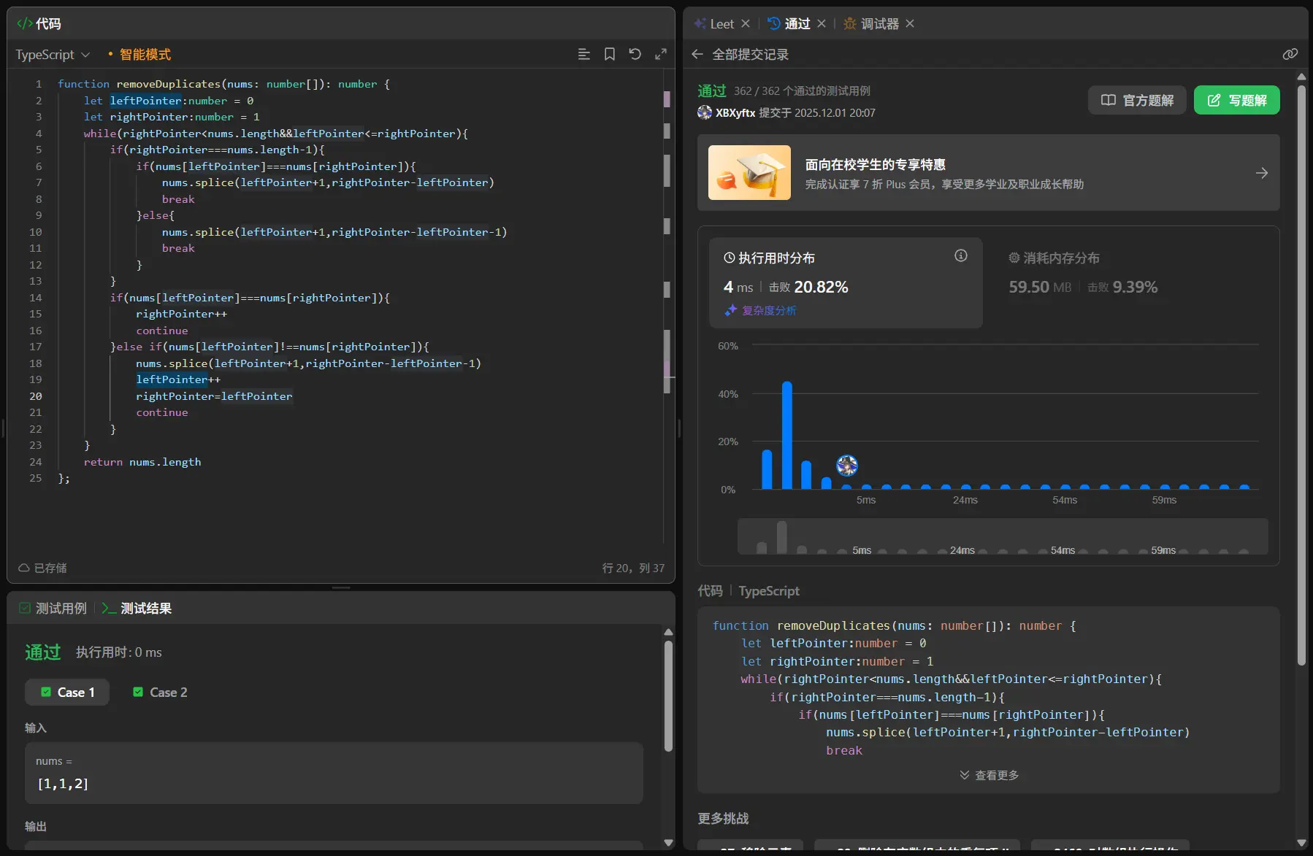Click the back arrow beside 全部提交记录
Screen dimensions: 1313x856
point(697,55)
